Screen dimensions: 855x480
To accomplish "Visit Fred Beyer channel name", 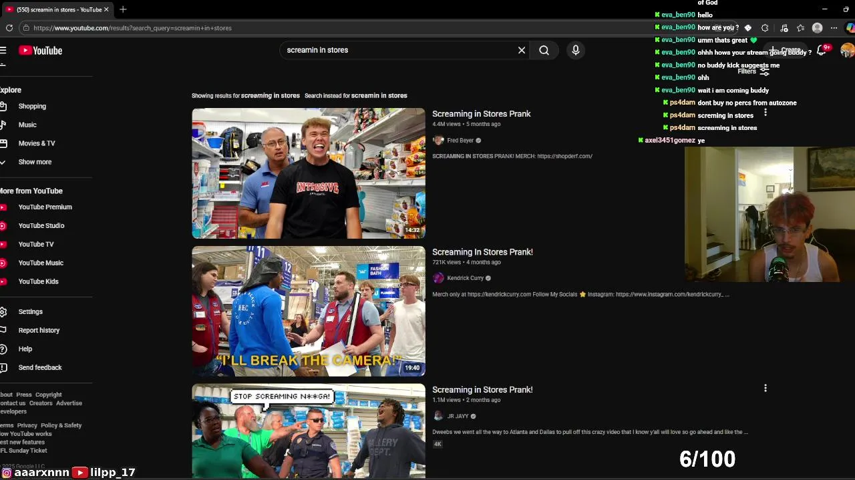I will coord(460,141).
